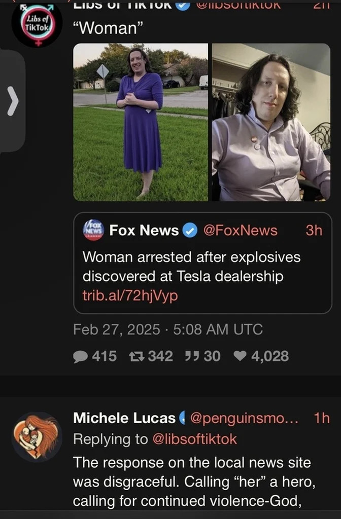The image size is (341, 519).
Task: Open the @FoxNews handle
Action: [x=240, y=231]
